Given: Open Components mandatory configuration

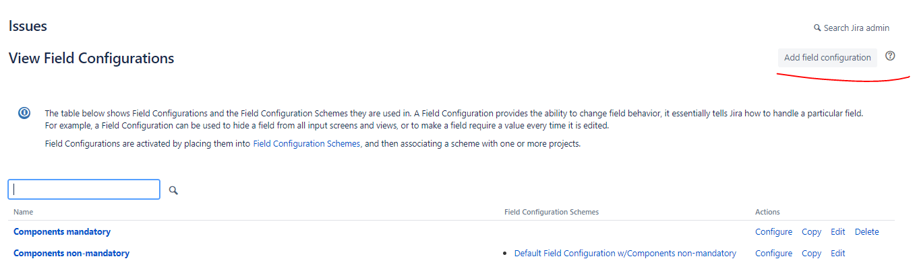Looking at the screenshot, I should coord(62,232).
